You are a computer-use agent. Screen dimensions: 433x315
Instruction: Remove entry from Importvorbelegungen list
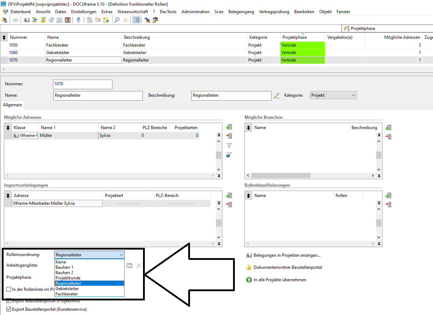coord(229,204)
